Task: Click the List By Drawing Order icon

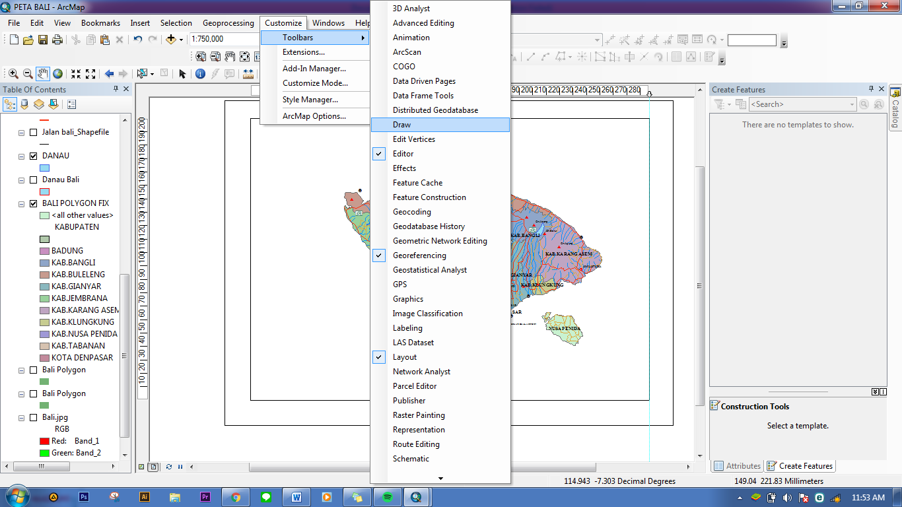Action: click(x=10, y=104)
